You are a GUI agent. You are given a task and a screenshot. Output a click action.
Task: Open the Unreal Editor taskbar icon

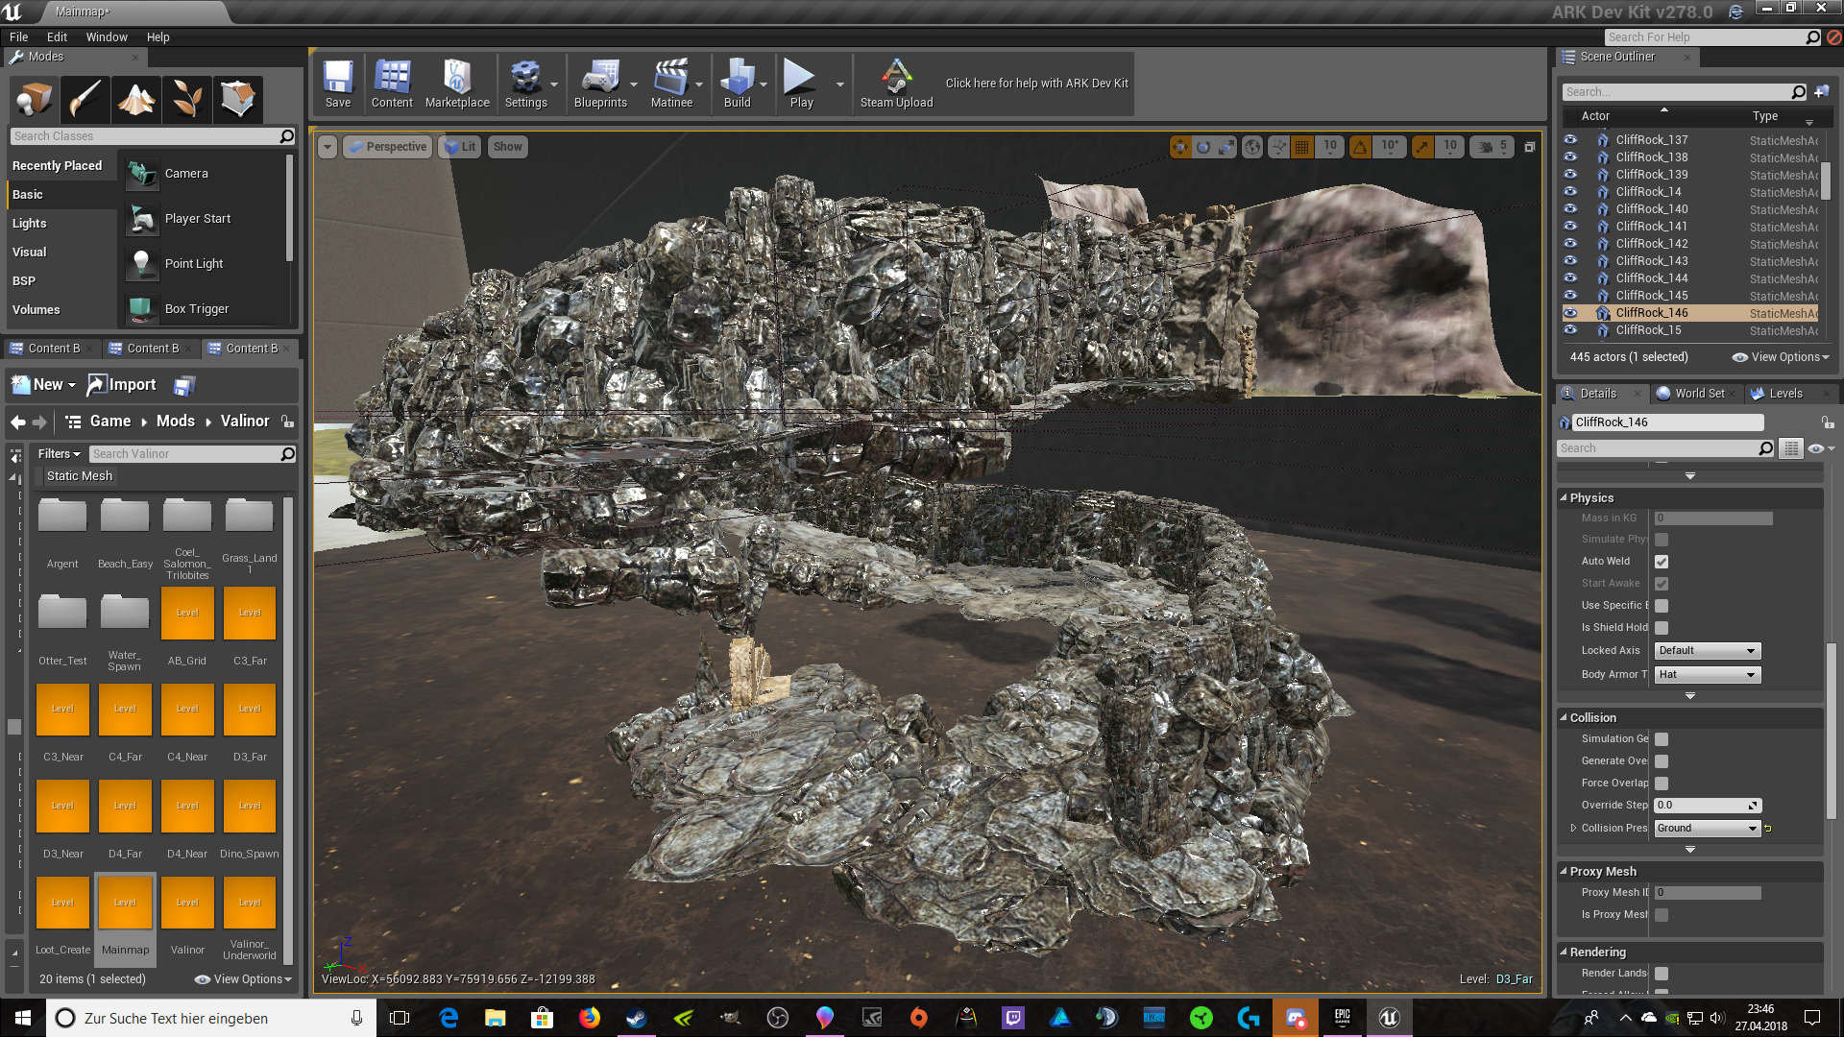[x=1389, y=1018]
